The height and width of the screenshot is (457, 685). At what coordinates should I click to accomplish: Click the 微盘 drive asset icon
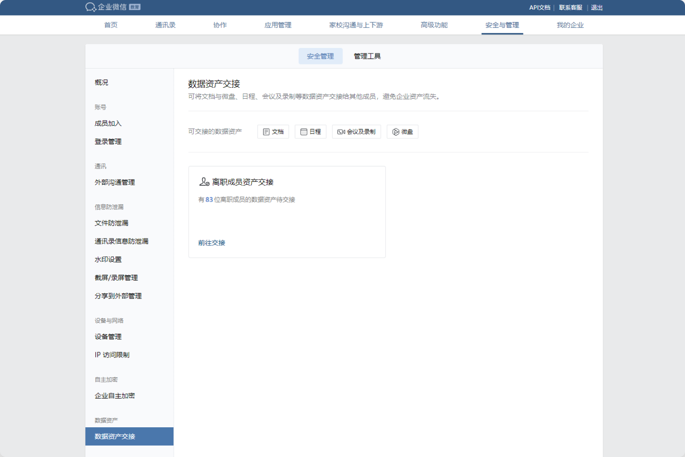[396, 132]
